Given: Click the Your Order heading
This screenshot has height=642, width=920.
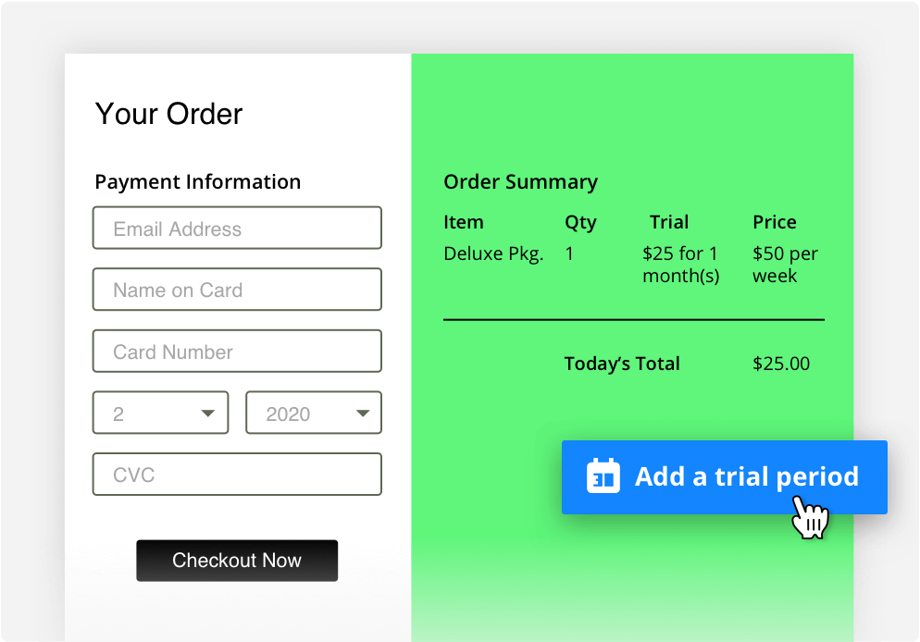Looking at the screenshot, I should [x=168, y=113].
